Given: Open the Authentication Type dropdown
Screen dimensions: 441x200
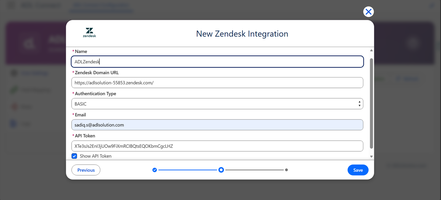Looking at the screenshot, I should [217, 104].
